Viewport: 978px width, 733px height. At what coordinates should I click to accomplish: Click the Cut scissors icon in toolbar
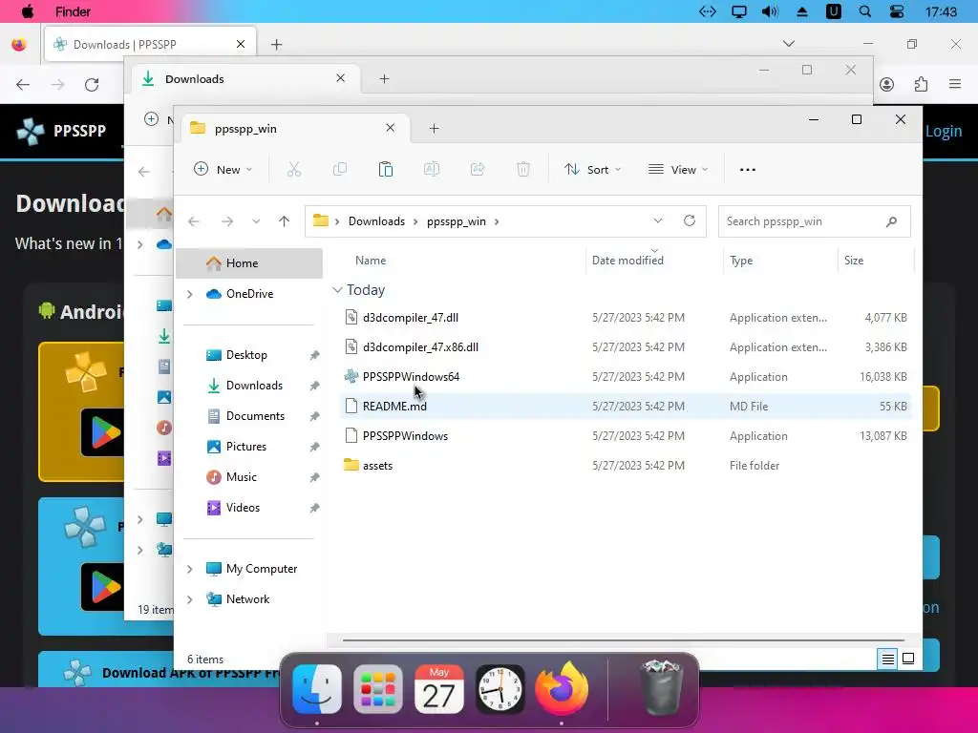tap(294, 170)
